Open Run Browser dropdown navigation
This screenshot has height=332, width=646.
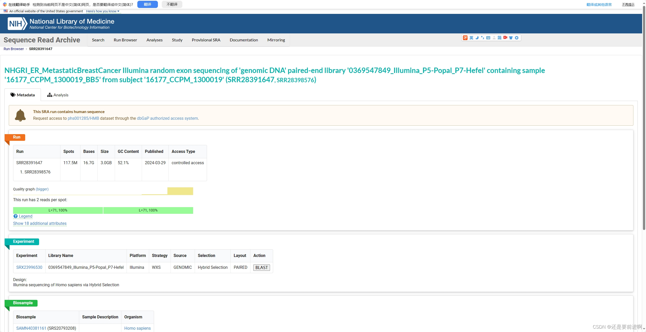(x=125, y=40)
